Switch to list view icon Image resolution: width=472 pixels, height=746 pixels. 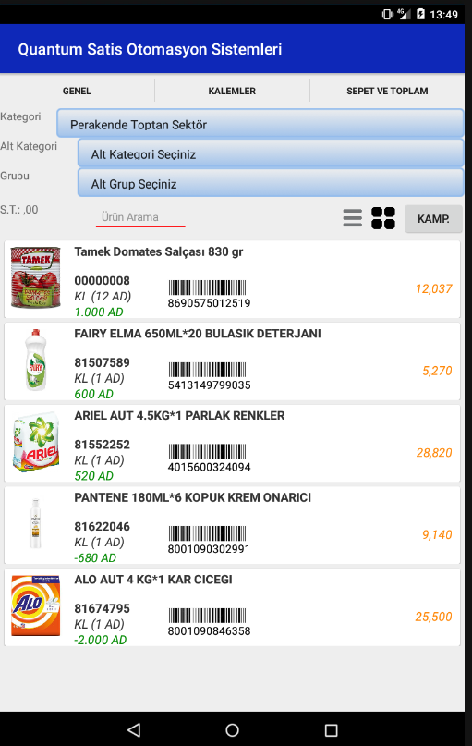(x=352, y=218)
